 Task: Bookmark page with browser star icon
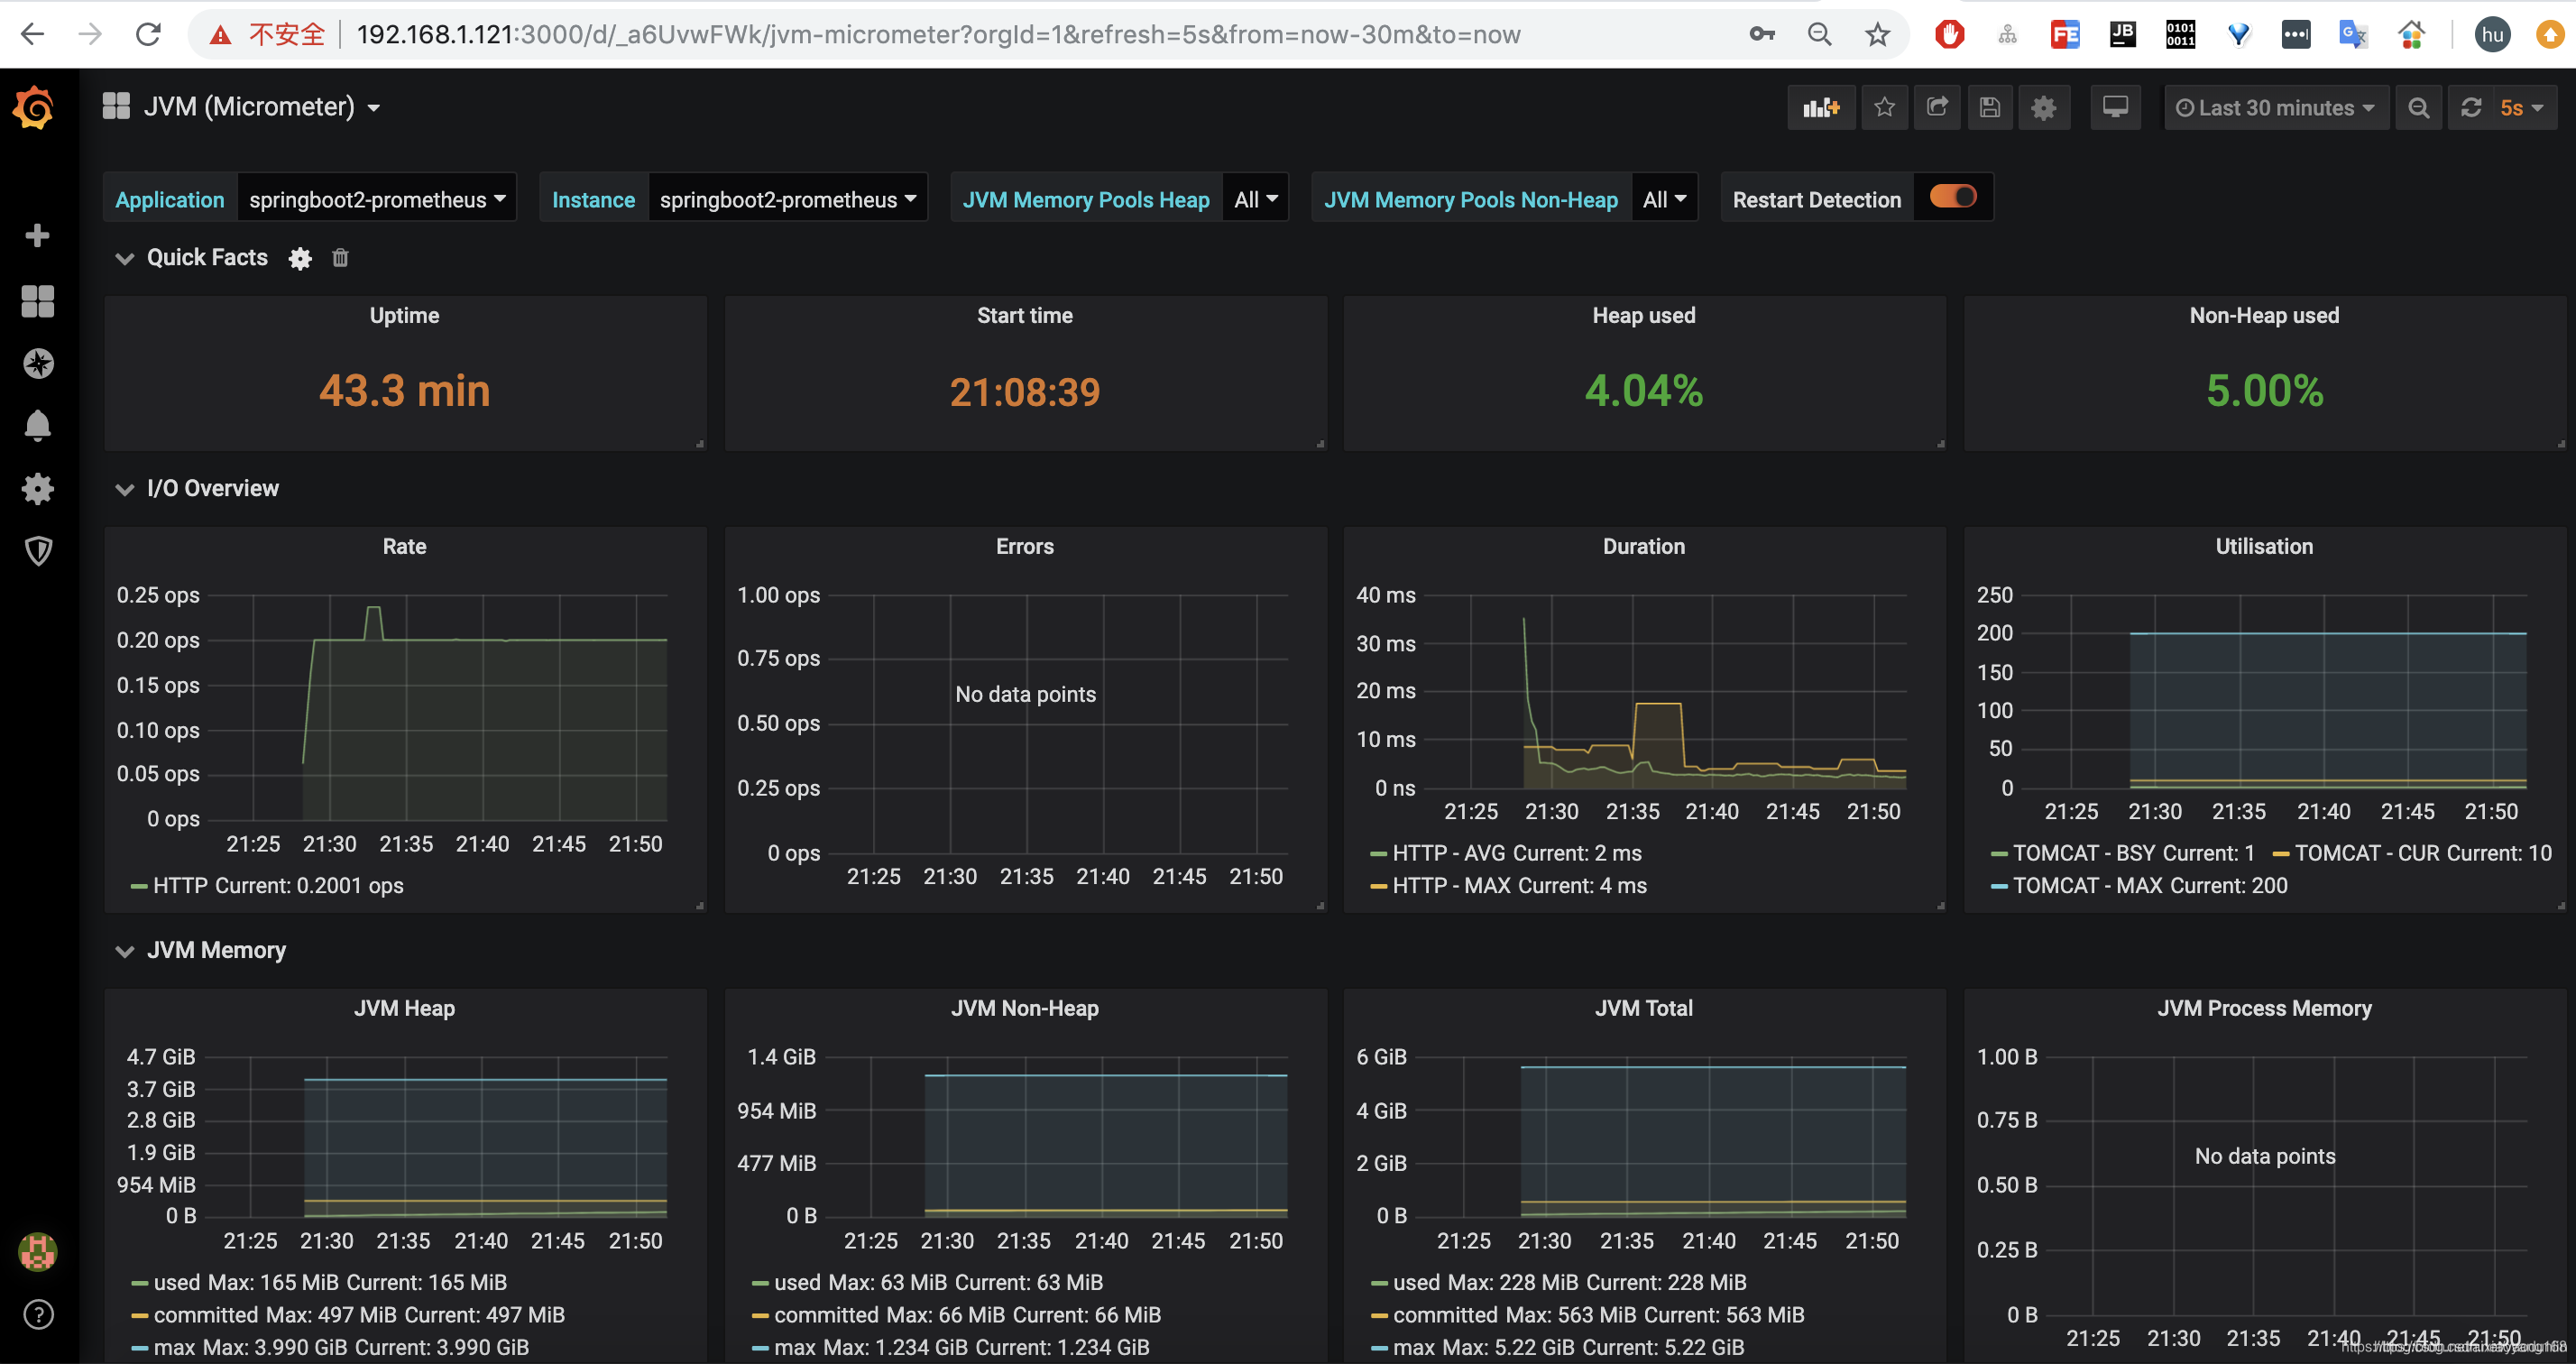click(x=1877, y=34)
